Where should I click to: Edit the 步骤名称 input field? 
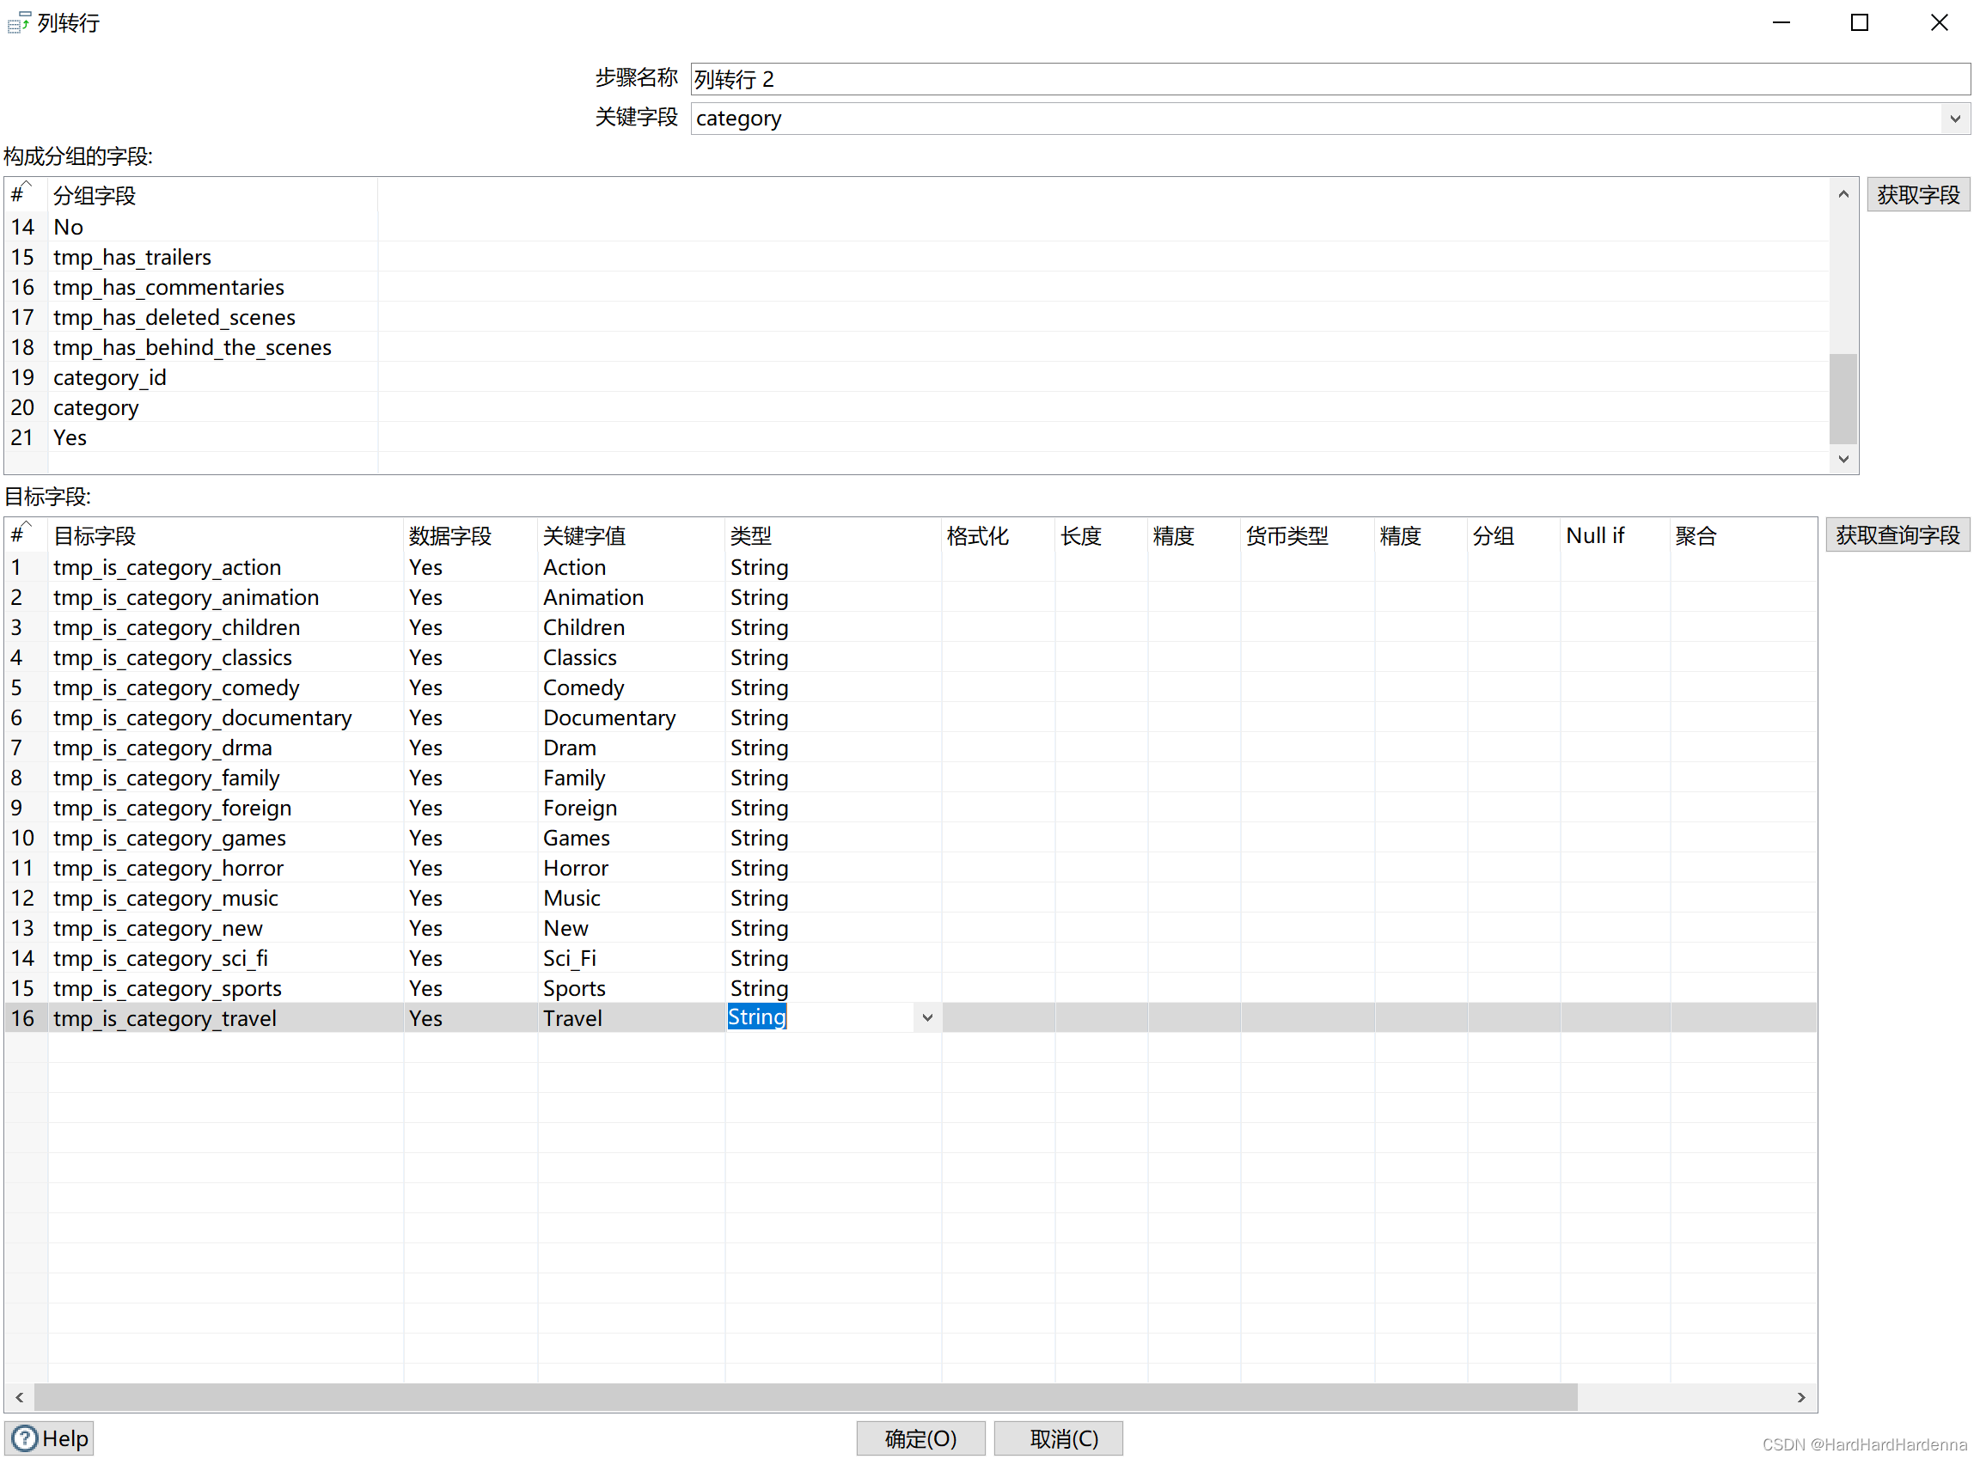[x=1330, y=78]
